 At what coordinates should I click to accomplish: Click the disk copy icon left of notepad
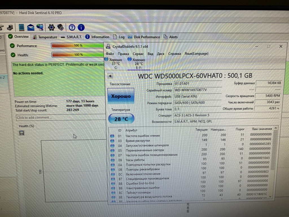click(10, 27)
